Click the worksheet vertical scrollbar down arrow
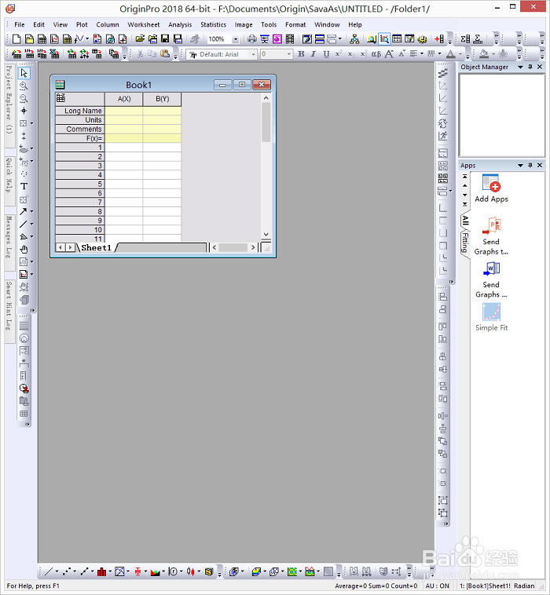This screenshot has height=595, width=550. (266, 234)
